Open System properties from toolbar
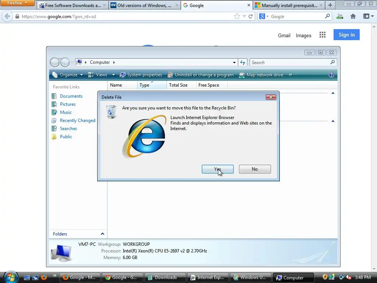Screen dimensions: 377x283 point(141,75)
